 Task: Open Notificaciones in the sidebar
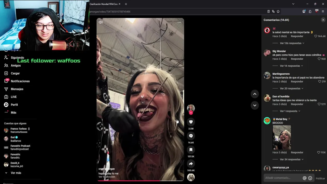tap(20, 81)
